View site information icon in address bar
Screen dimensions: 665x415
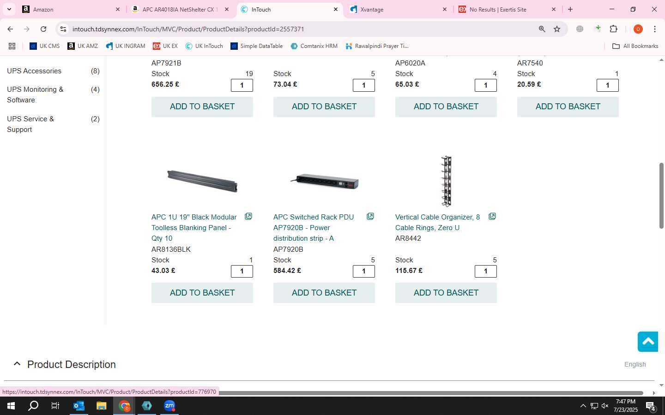coord(63,29)
